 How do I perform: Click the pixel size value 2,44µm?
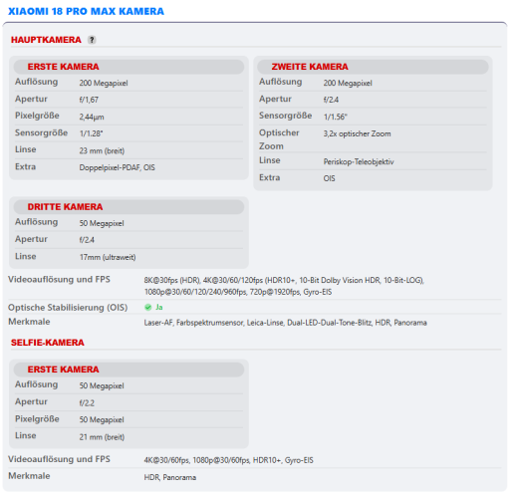pyautogui.click(x=92, y=117)
